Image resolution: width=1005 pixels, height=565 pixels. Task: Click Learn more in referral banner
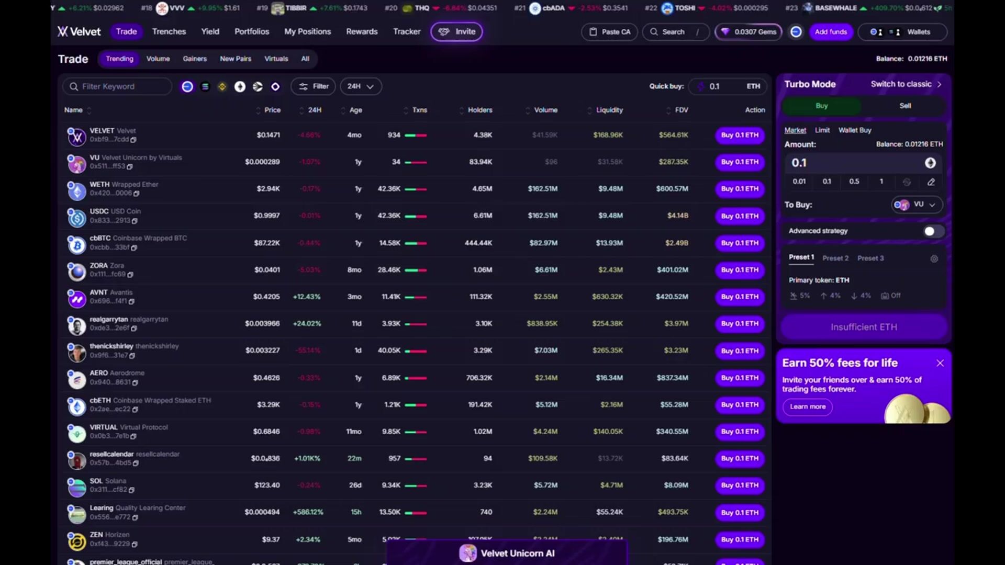click(x=807, y=406)
